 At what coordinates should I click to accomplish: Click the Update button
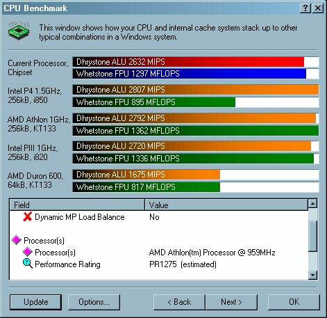pos(36,302)
